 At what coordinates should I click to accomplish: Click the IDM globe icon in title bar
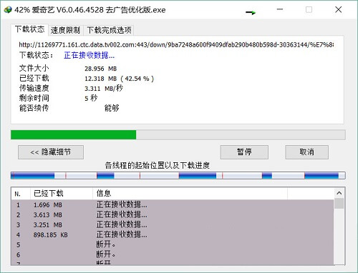(x=8, y=10)
